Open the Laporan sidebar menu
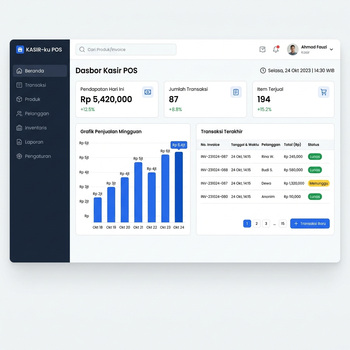This screenshot has width=350, height=350. coord(40,142)
